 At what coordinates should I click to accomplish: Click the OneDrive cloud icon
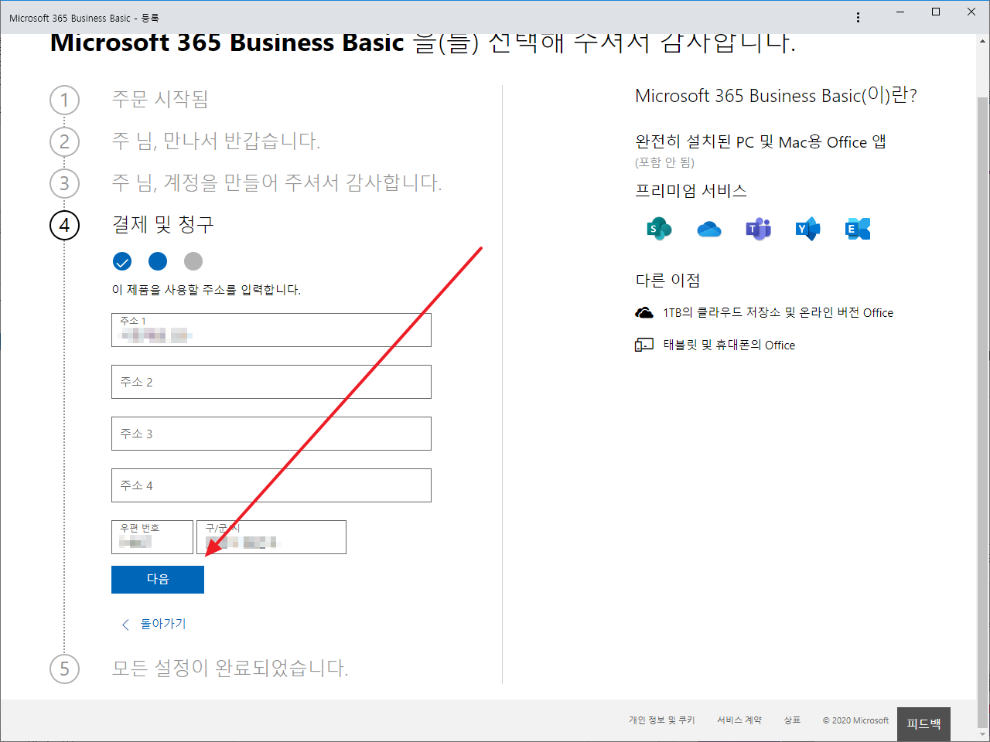point(708,229)
